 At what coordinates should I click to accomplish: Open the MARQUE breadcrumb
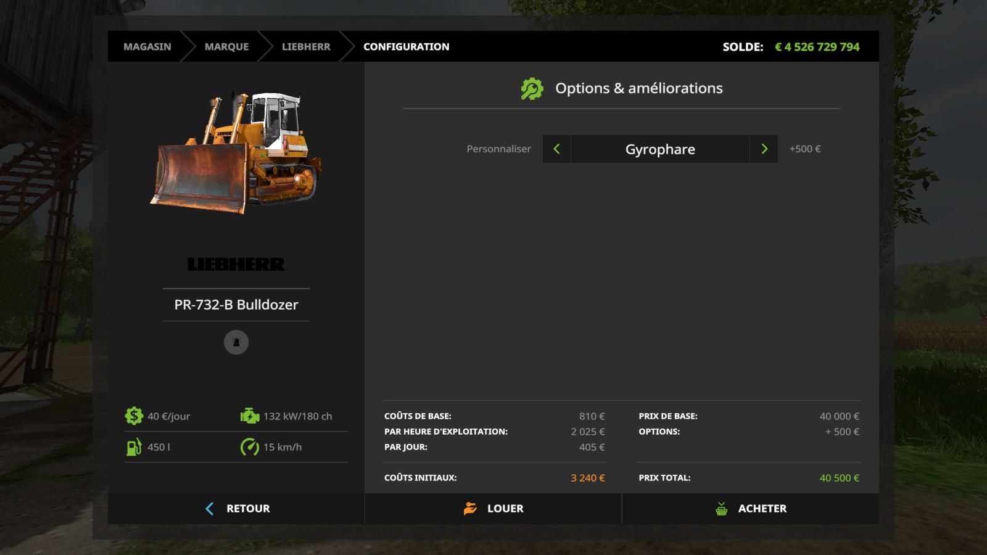pyautogui.click(x=226, y=47)
